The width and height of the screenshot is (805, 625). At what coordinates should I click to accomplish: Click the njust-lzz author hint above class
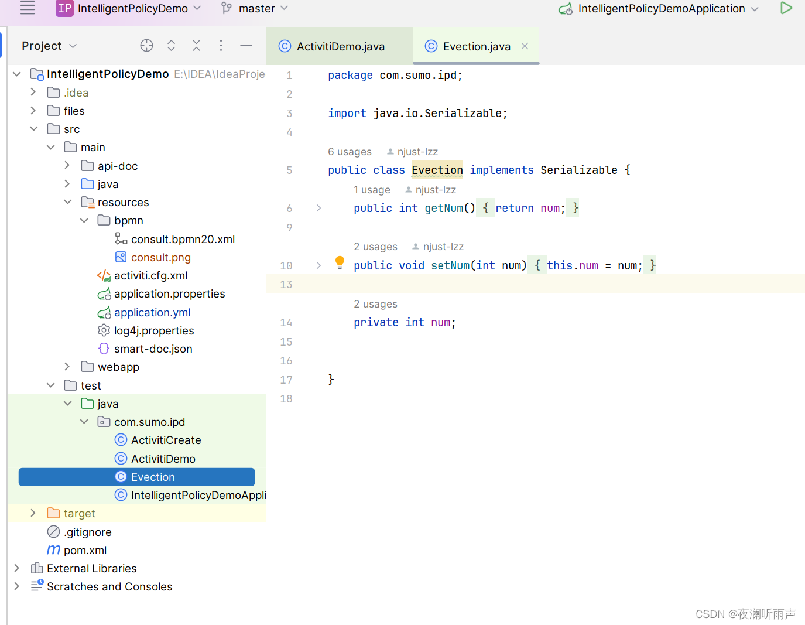[x=412, y=152]
